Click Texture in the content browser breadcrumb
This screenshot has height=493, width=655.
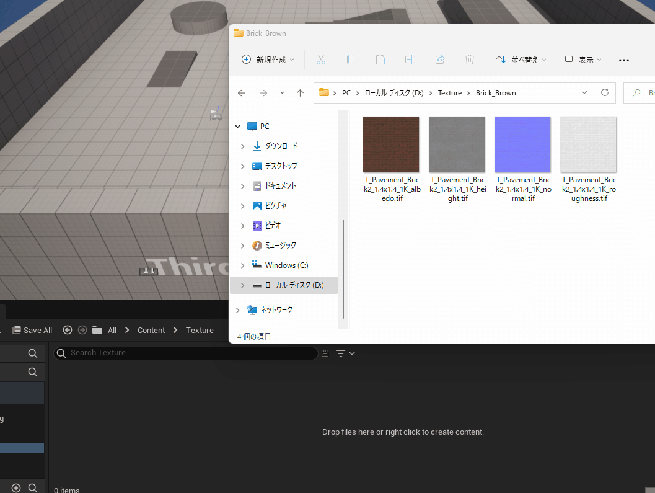200,330
